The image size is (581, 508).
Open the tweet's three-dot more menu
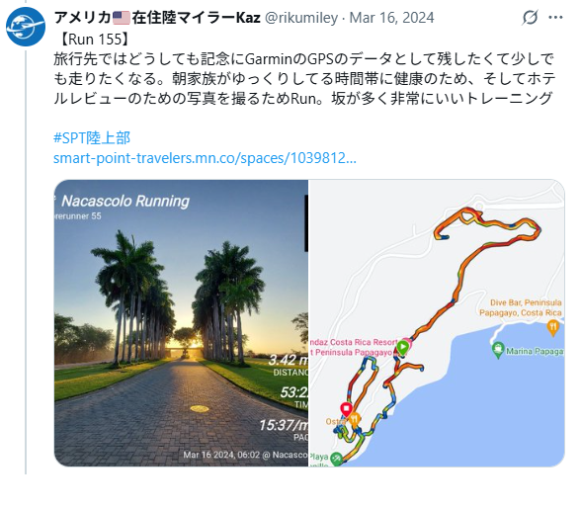[555, 18]
